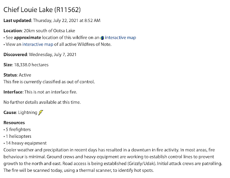Click No further details available text
This screenshot has width=230, height=178.
[42, 102]
